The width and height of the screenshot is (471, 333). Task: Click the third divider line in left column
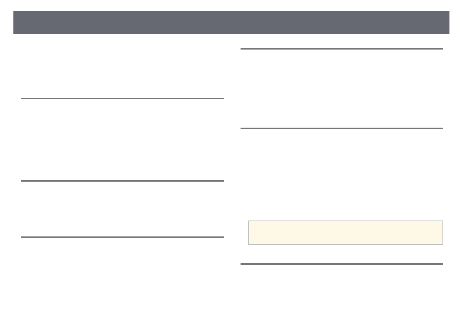[x=123, y=237]
